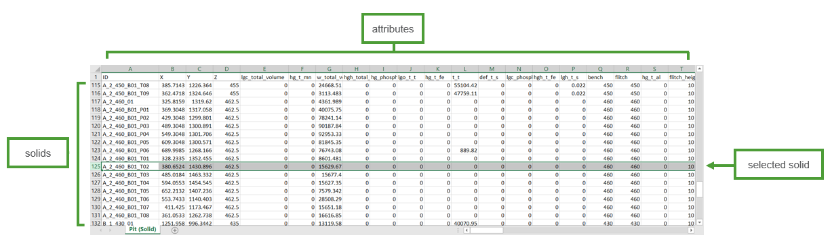Select row 117 header

pyautogui.click(x=96, y=101)
